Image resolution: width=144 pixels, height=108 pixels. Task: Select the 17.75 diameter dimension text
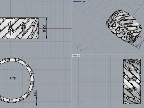coord(12,79)
